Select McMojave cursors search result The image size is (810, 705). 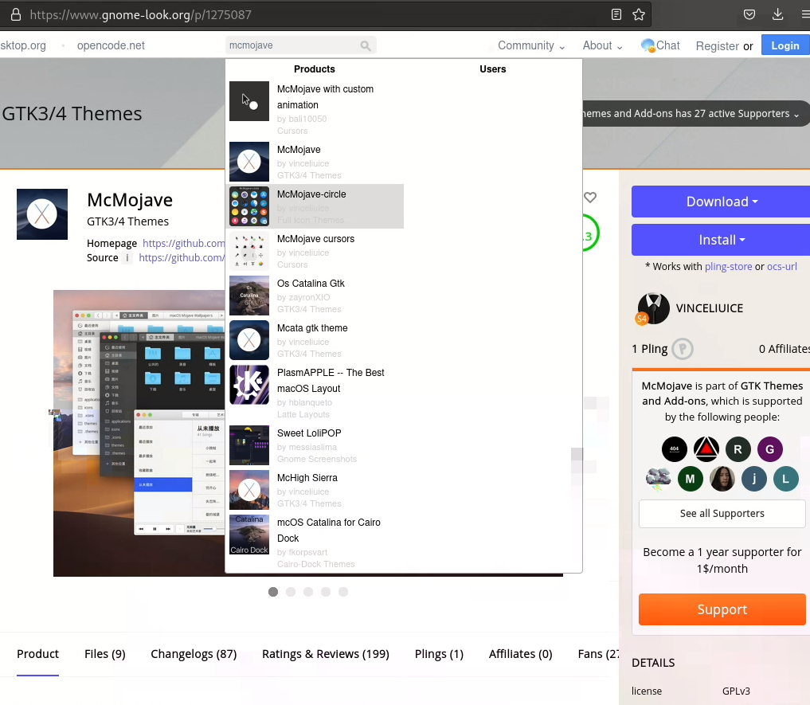[x=315, y=251]
